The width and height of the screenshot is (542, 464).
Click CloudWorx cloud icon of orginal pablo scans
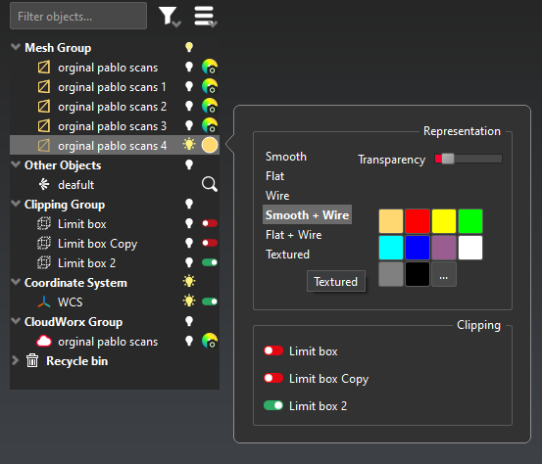pyautogui.click(x=44, y=341)
